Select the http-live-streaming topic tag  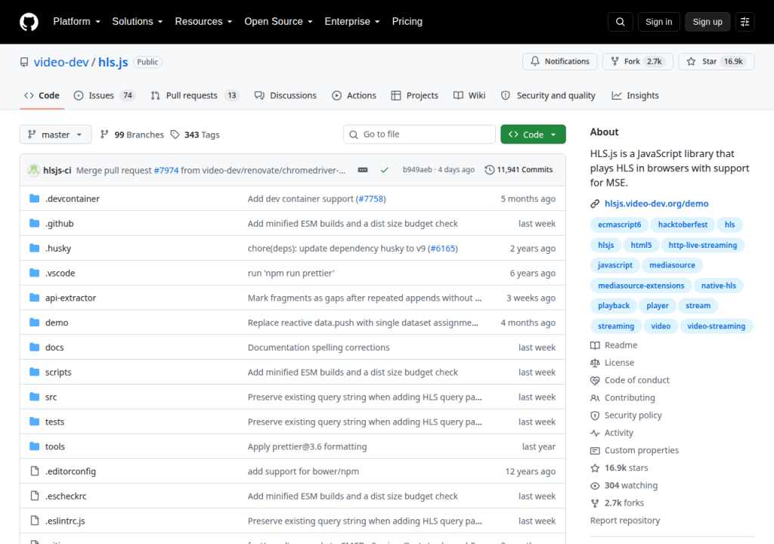coord(702,246)
